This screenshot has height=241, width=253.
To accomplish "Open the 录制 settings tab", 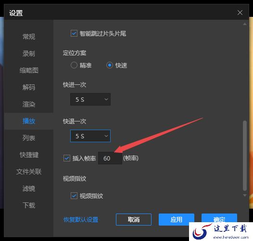I will pyautogui.click(x=29, y=54).
